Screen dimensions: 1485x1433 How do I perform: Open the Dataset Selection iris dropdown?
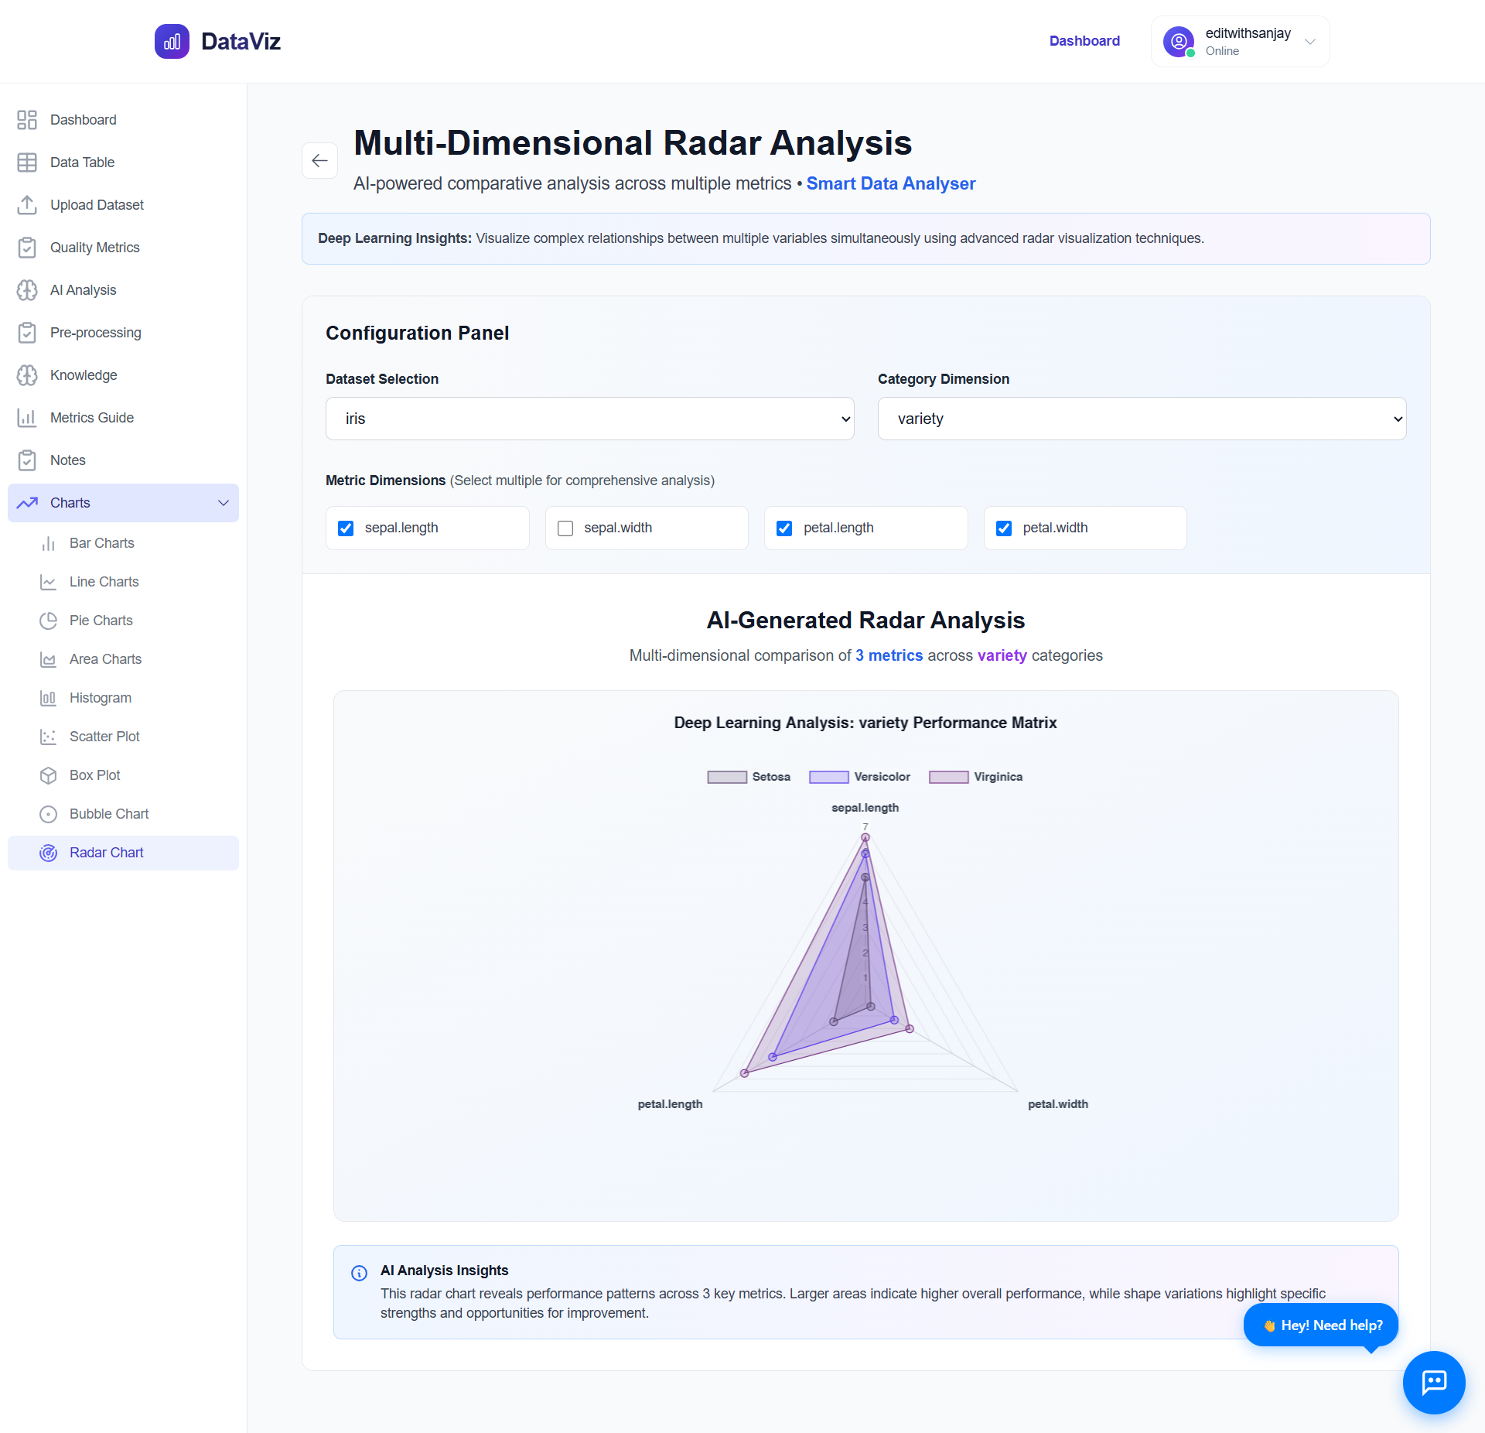click(x=589, y=419)
